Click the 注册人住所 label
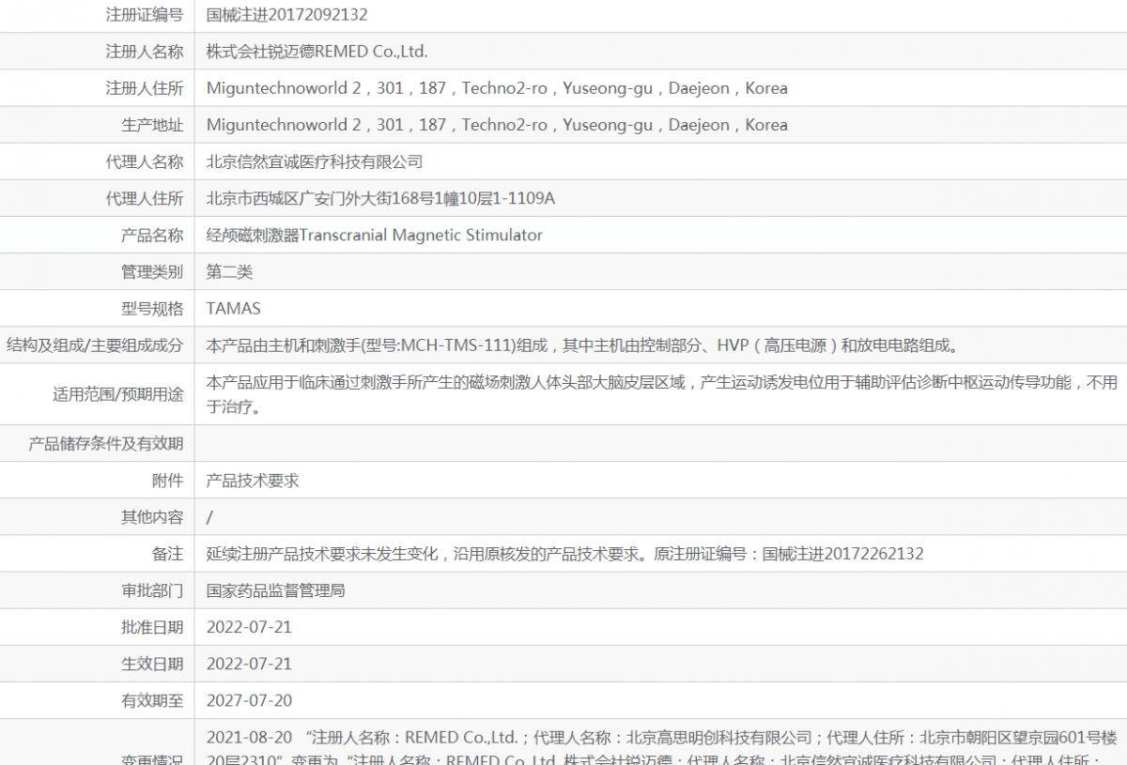Image resolution: width=1127 pixels, height=765 pixels. (145, 88)
